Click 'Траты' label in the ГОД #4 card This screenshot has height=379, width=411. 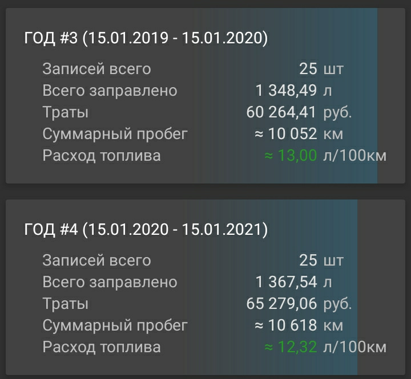(65, 304)
